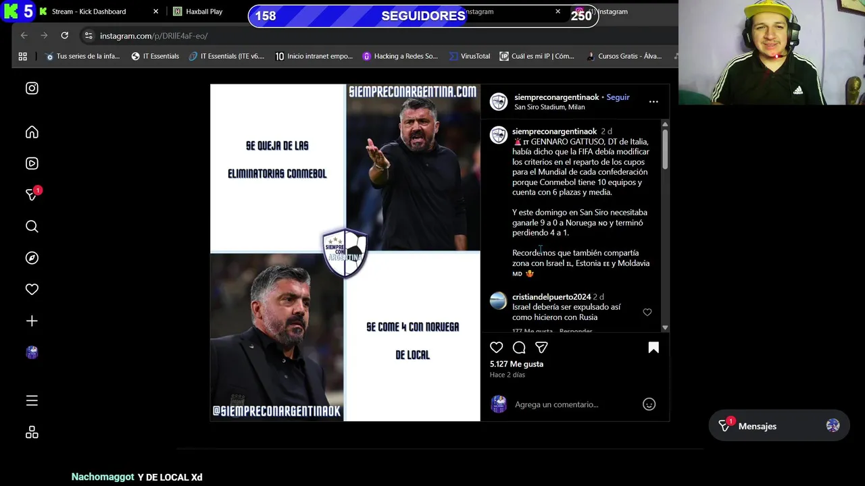Open Reels icon in sidebar
Viewport: 865px width, 486px height.
click(x=32, y=163)
